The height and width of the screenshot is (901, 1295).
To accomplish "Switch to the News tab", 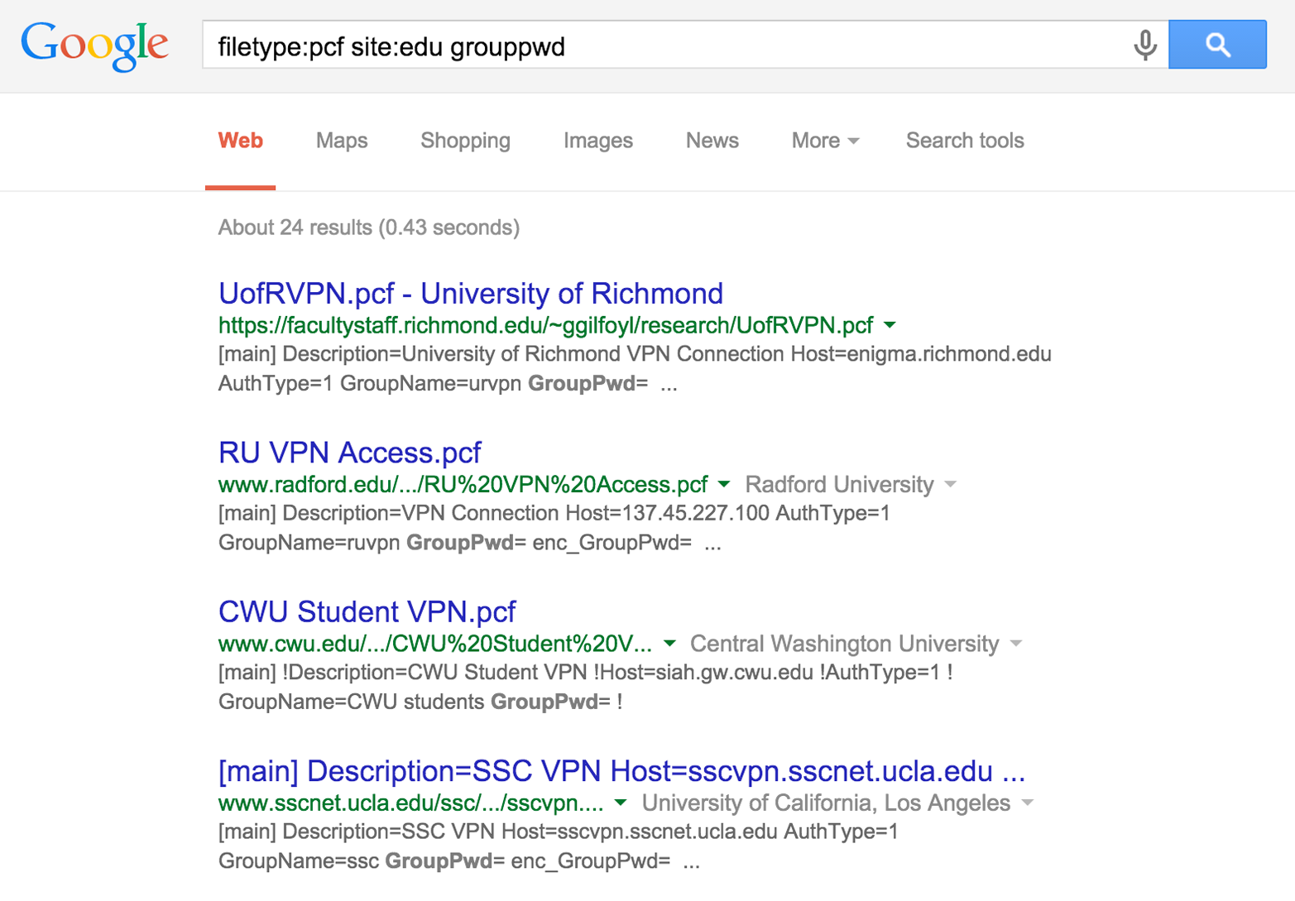I will [x=712, y=141].
